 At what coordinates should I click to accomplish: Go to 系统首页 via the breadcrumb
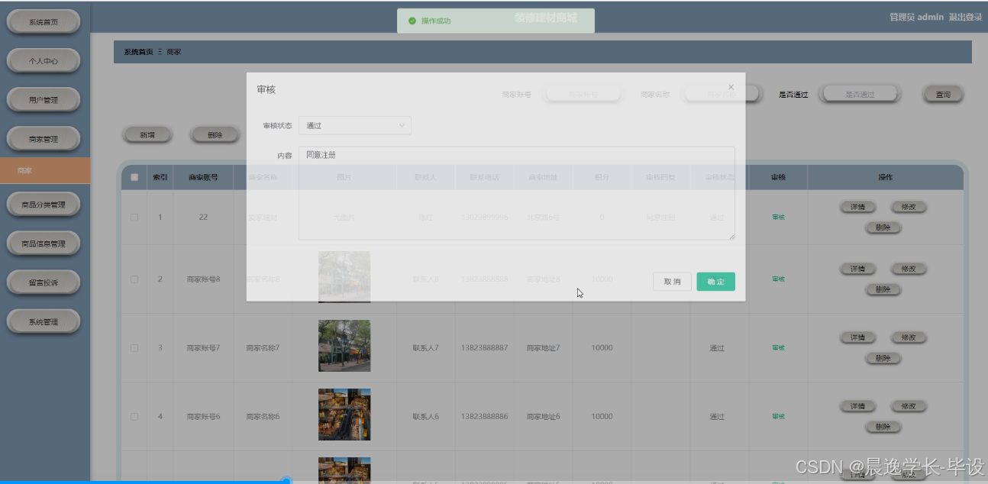pyautogui.click(x=138, y=52)
